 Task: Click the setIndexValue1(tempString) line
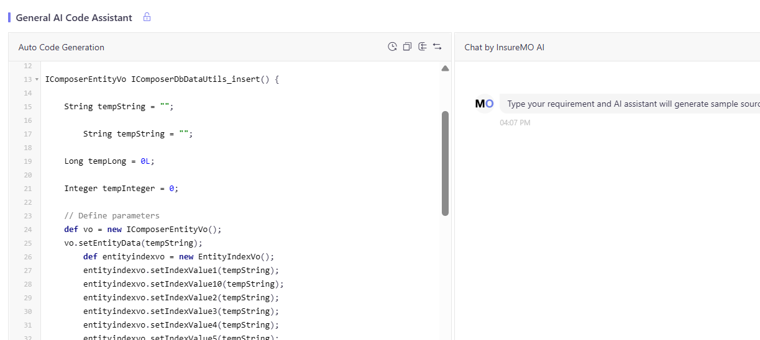pyautogui.click(x=181, y=271)
